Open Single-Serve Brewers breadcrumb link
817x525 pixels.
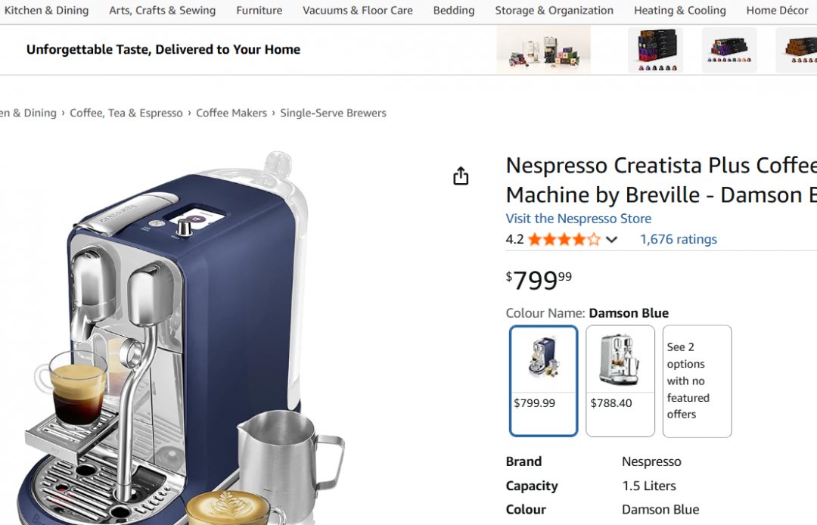pos(333,113)
